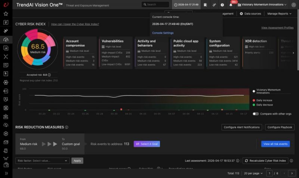Viewport: 299px width, 178px height.
Task: Click the 68.5 Medium risk donut chart
Action: tap(38, 49)
